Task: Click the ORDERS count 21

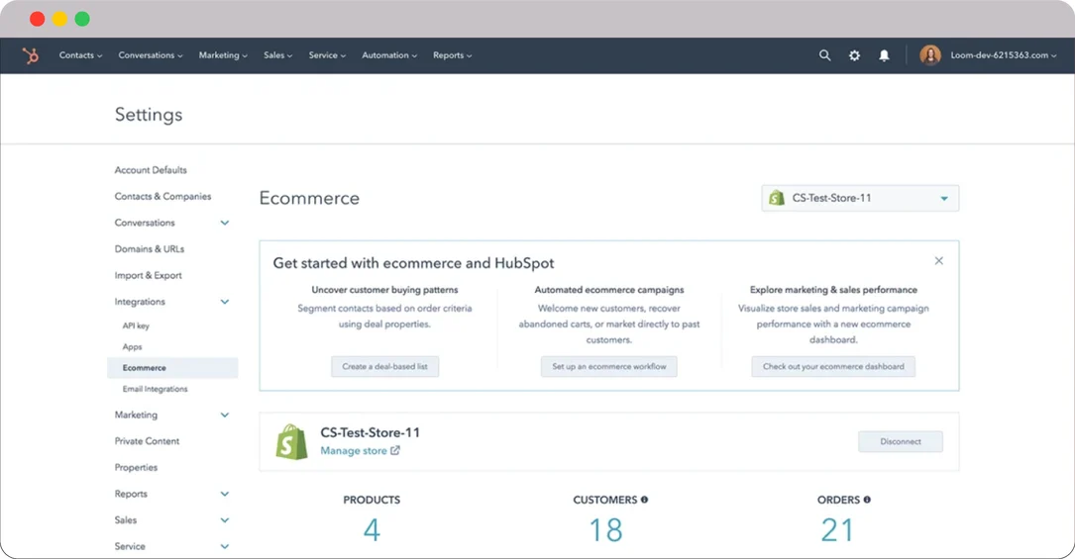Action: 837,529
